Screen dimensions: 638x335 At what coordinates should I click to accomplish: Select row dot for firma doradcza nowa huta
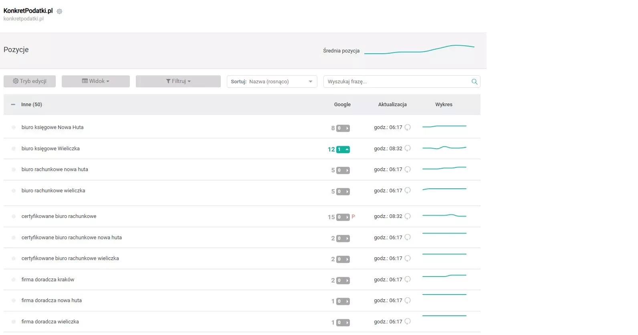click(x=14, y=301)
